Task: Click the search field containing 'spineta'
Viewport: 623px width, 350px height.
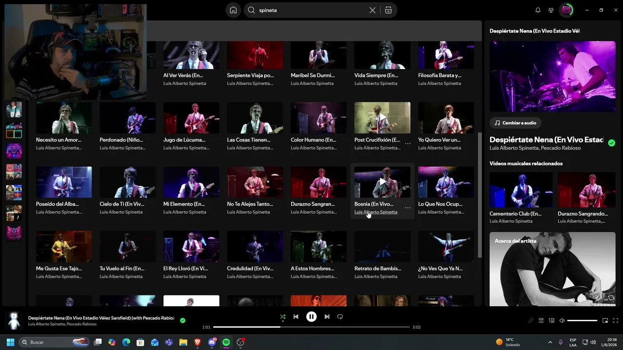Action: [311, 10]
